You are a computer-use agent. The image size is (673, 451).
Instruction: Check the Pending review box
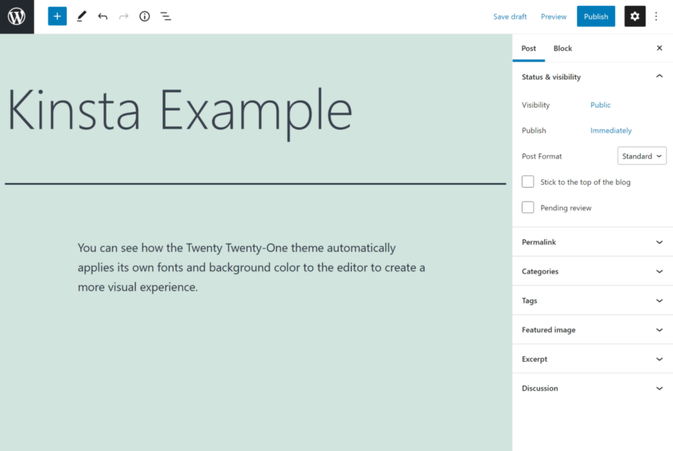point(528,207)
